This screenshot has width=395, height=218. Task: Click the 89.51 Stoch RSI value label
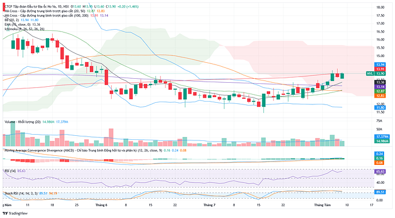pyautogui.click(x=380, y=192)
